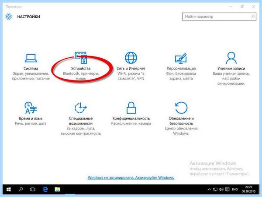Open File Explorer from the taskbar

click(58, 189)
